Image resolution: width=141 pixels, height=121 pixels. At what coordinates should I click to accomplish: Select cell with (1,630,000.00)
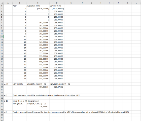point(38,9)
